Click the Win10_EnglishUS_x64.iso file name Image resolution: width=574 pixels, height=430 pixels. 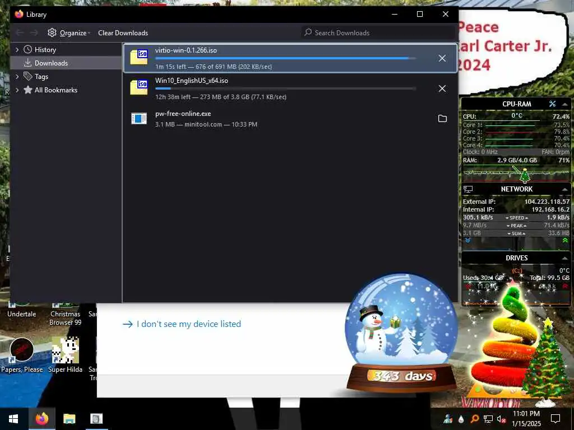pyautogui.click(x=192, y=81)
